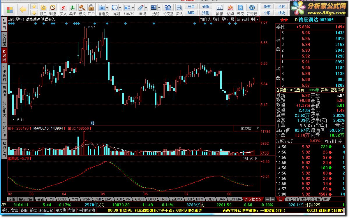The image size is (349, 218).
Task: Toggle the 叠 overlay option
Action: coord(232,19)
